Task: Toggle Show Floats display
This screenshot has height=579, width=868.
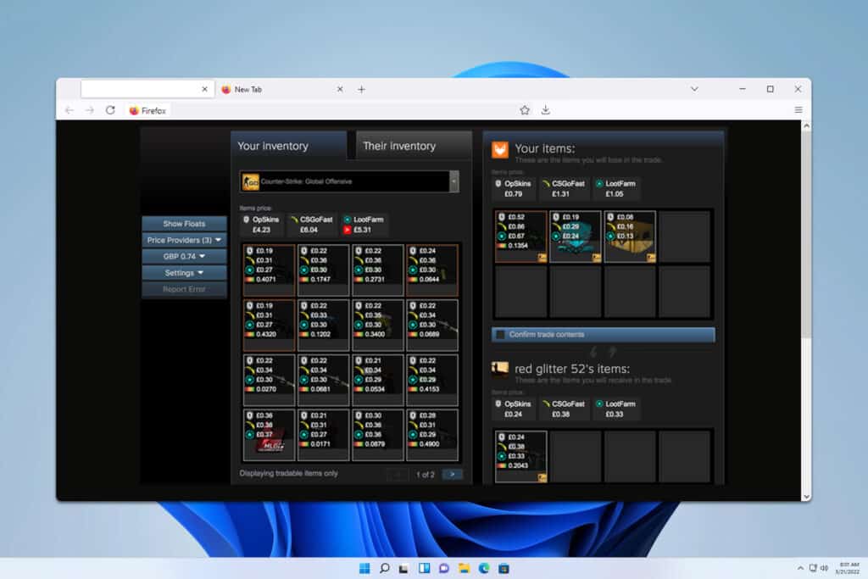Action: [x=184, y=224]
